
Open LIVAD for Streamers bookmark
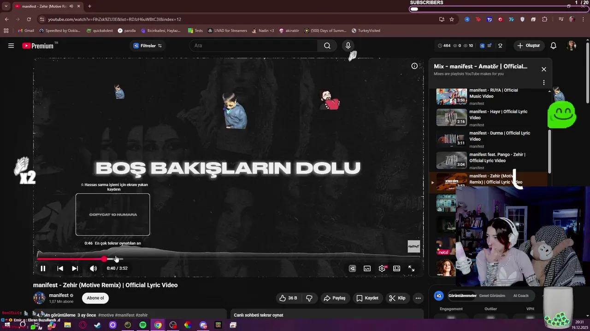[x=227, y=31]
